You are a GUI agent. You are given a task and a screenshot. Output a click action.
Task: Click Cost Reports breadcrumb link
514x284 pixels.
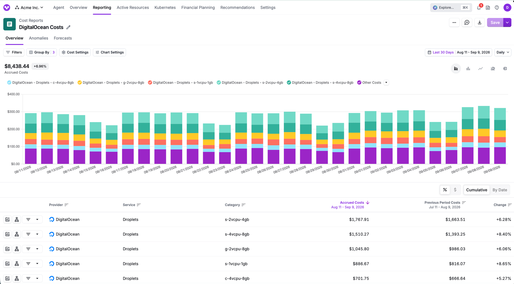(x=31, y=20)
